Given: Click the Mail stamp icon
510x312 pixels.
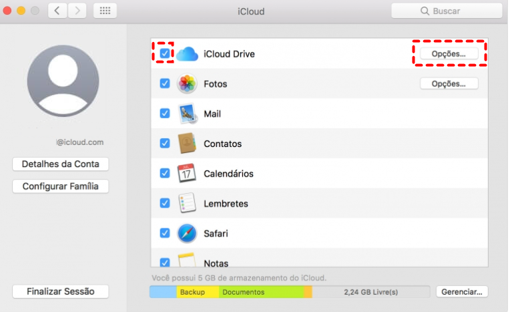Looking at the screenshot, I should click(188, 114).
